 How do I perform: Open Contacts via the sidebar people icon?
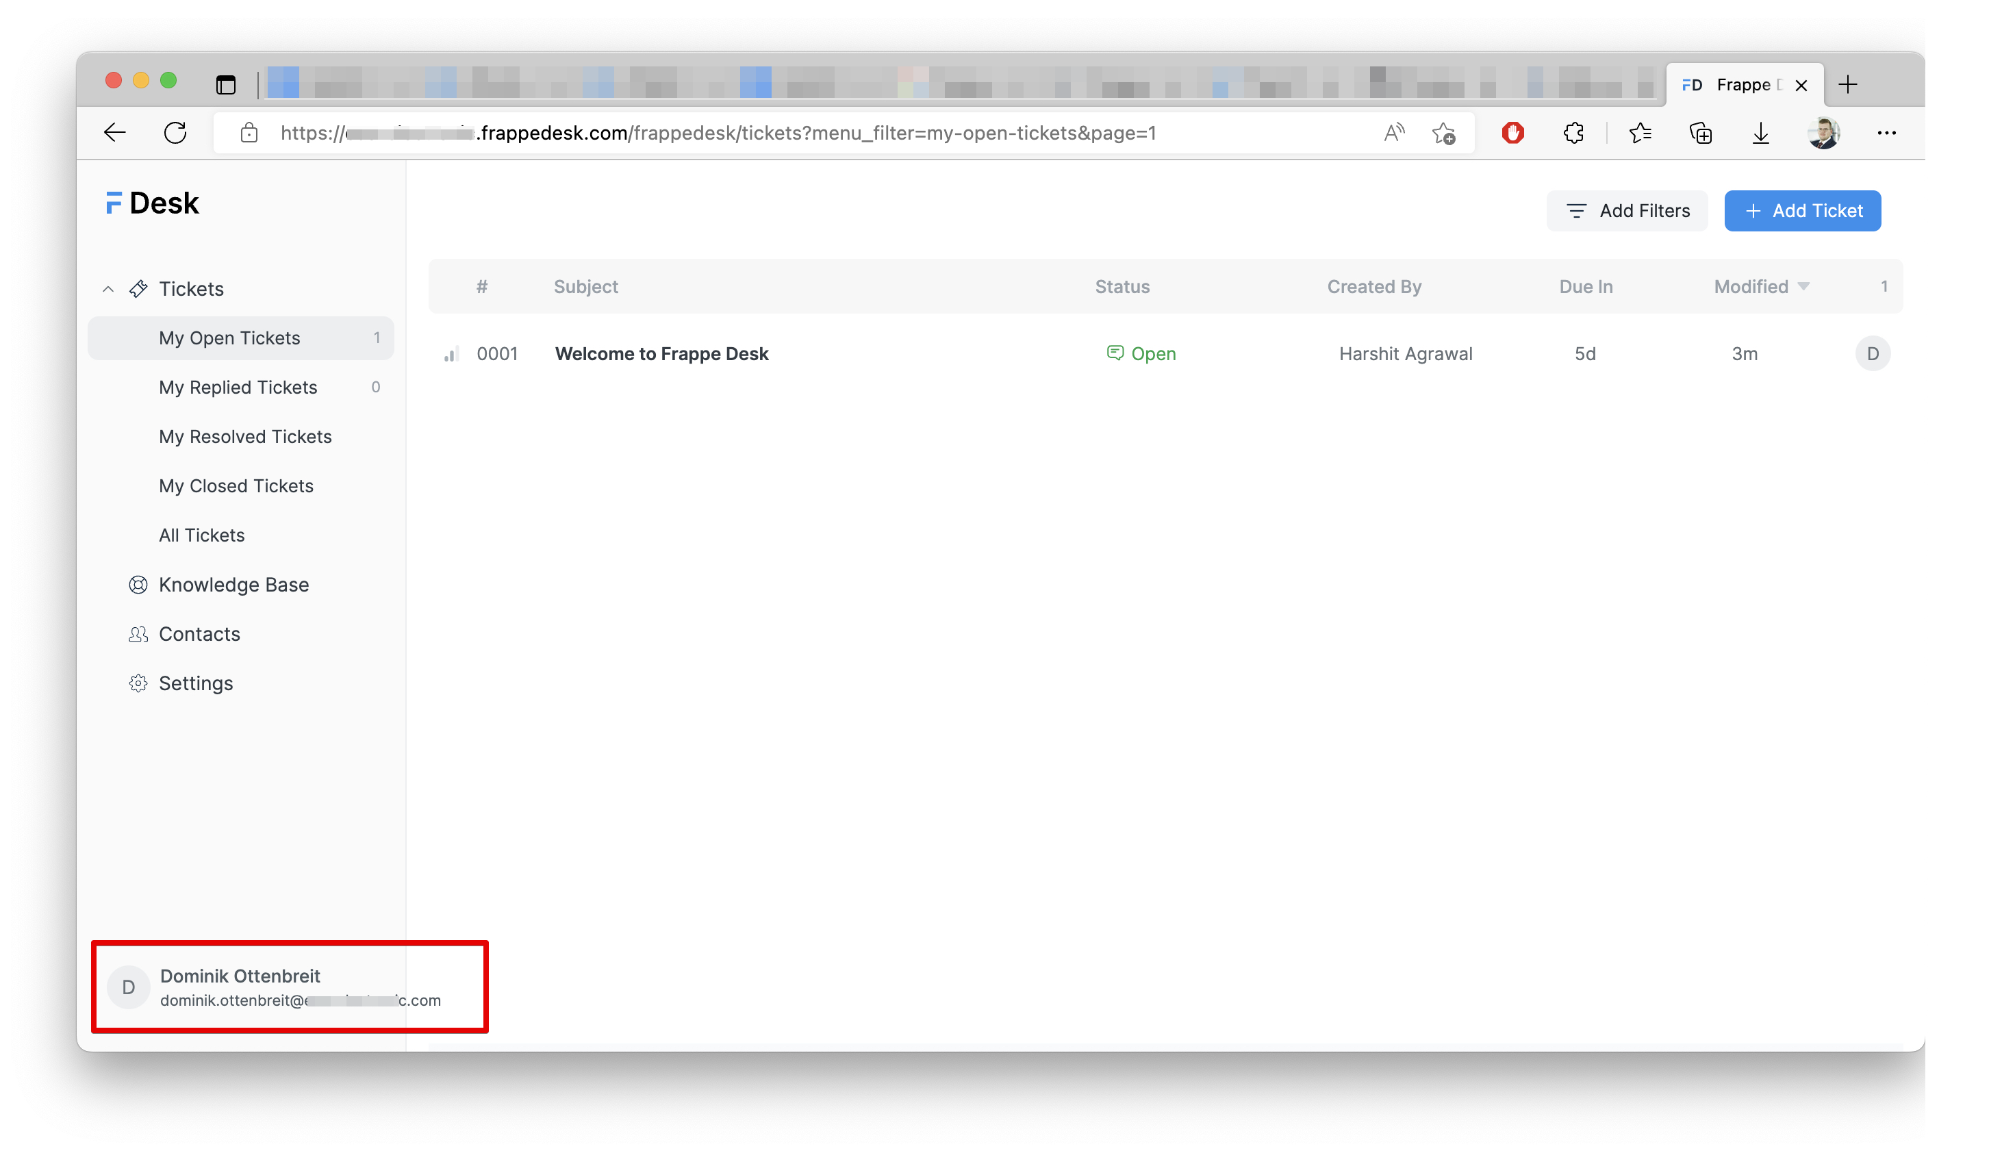click(137, 633)
